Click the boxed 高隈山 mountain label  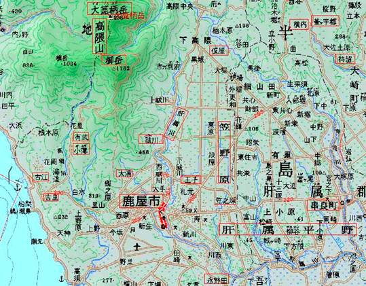tap(100, 36)
